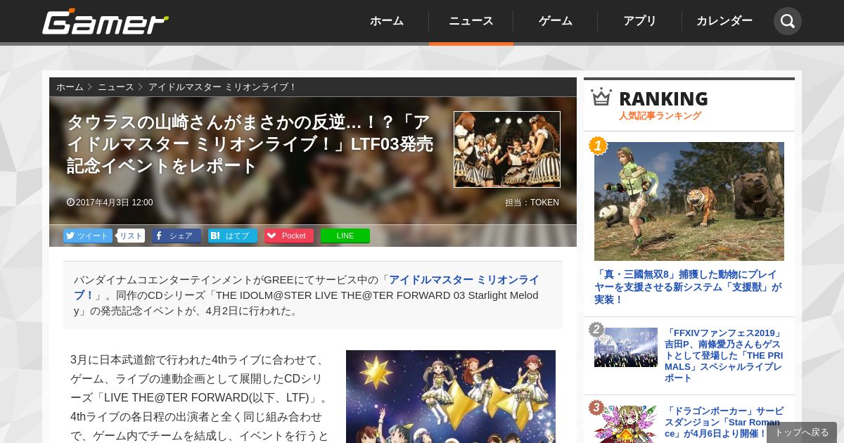Click the date 2017年4月3日 12:00
844x443 pixels.
click(110, 203)
